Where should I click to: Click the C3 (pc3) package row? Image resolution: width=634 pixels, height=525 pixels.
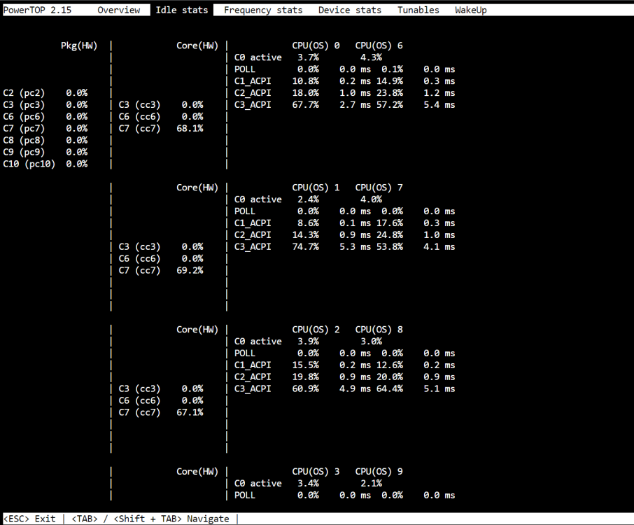click(45, 105)
